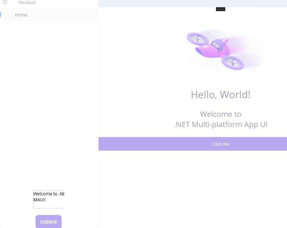
Task: Toggle the hamburger flyout menu icon
Action: pyautogui.click(x=5, y=2)
